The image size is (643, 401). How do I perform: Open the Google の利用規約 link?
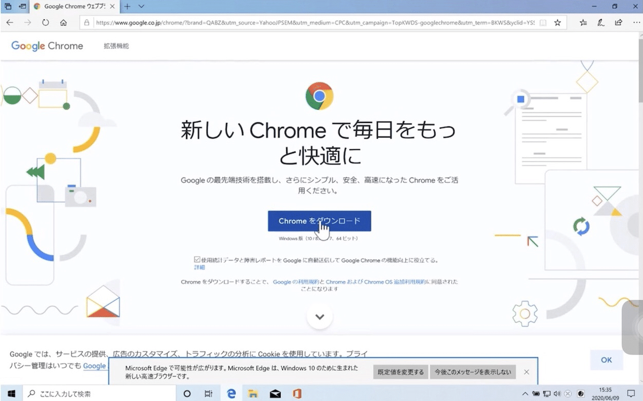tap(296, 281)
